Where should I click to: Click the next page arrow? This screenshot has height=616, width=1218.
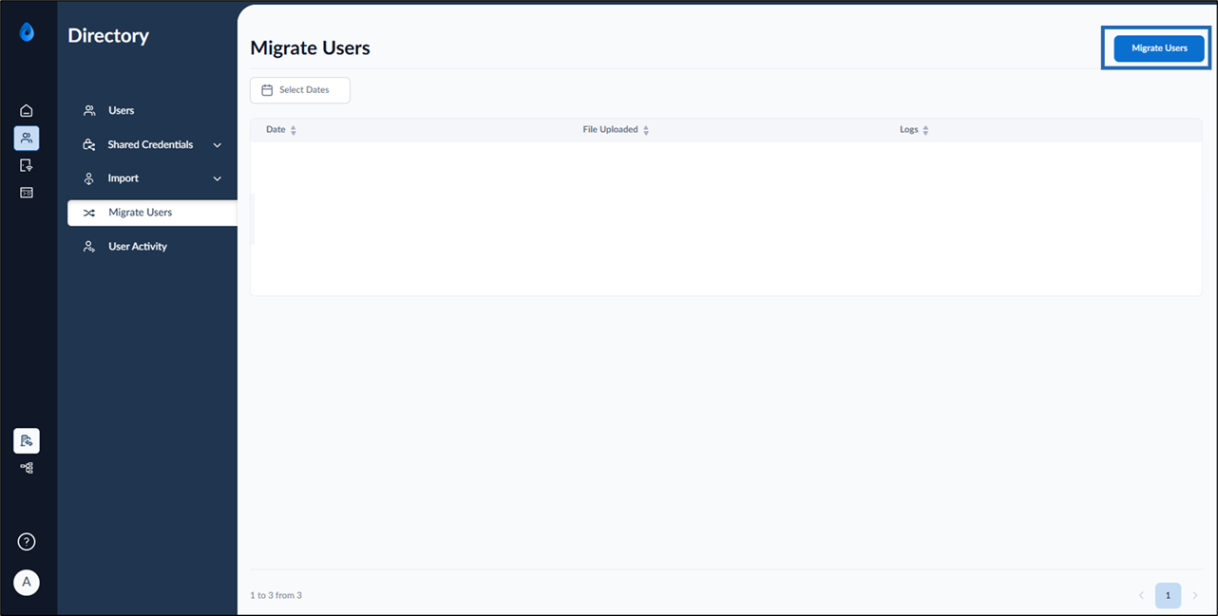click(1195, 595)
